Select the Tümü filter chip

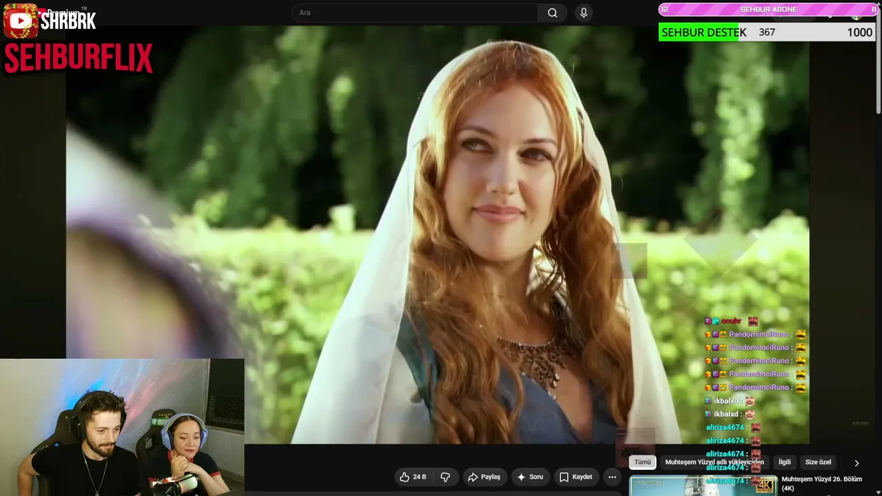coord(642,462)
